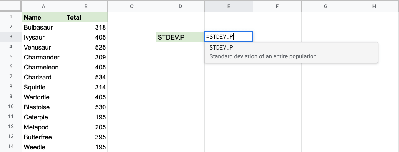Select row 1 header
Screen dimensions: 399x152
tap(11, 17)
